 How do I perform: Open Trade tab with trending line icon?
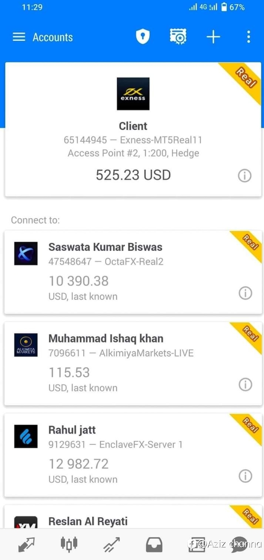(x=111, y=544)
